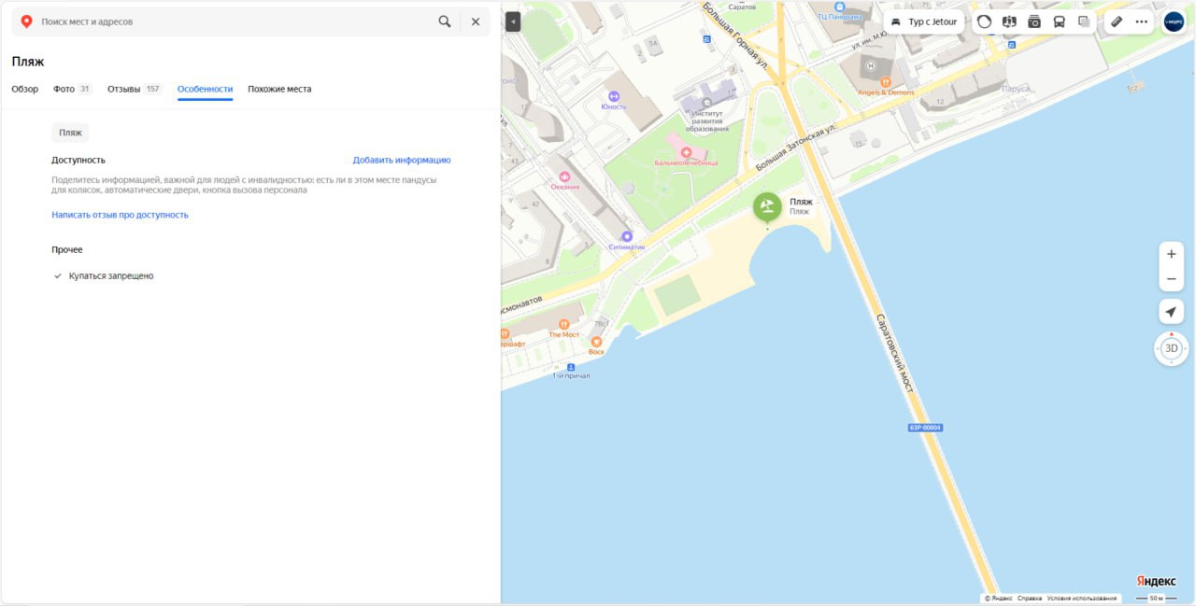Clear the search with the X icon

coord(475,21)
